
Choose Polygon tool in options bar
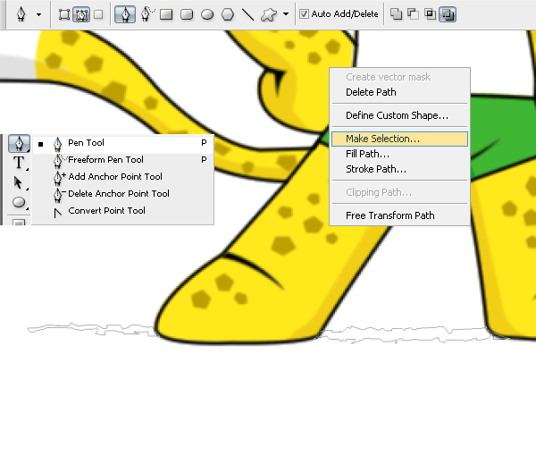(228, 14)
